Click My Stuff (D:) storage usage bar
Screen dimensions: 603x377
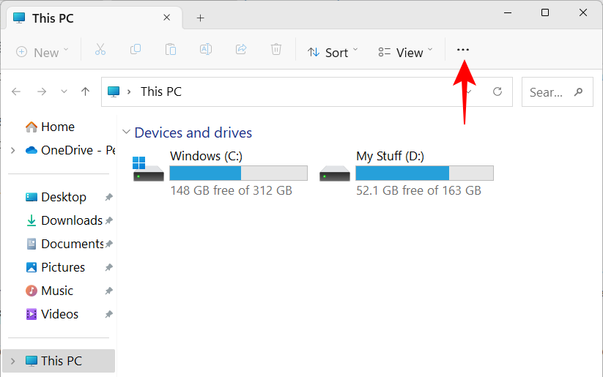coord(424,173)
